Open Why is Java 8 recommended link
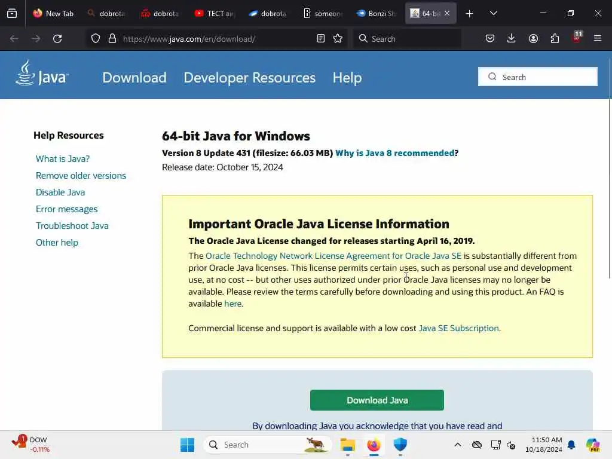 click(394, 153)
